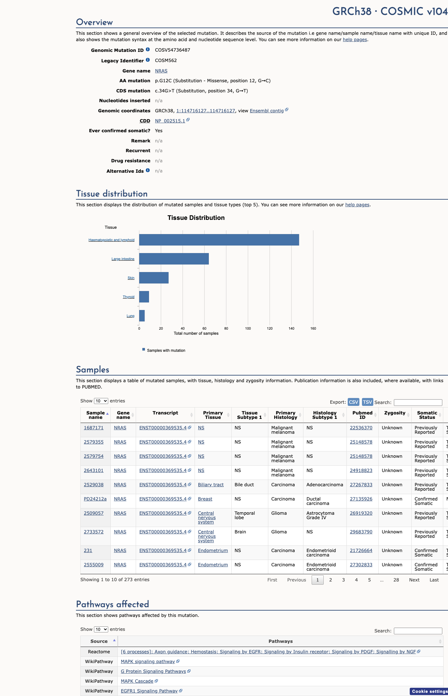Go to Samples page 2
Viewport: 448px width, 696px height.
coord(331,580)
